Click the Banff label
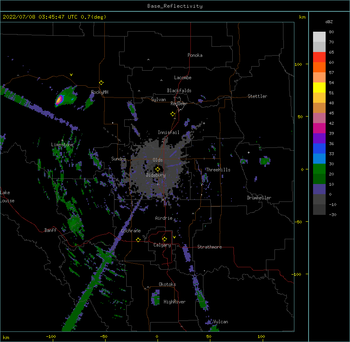The height and width of the screenshot is (342, 350). pos(50,230)
